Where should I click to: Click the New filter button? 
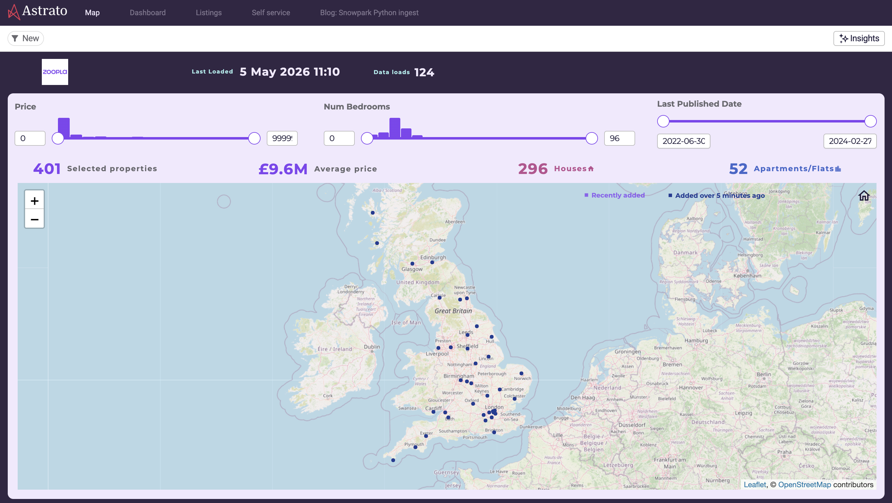click(26, 38)
